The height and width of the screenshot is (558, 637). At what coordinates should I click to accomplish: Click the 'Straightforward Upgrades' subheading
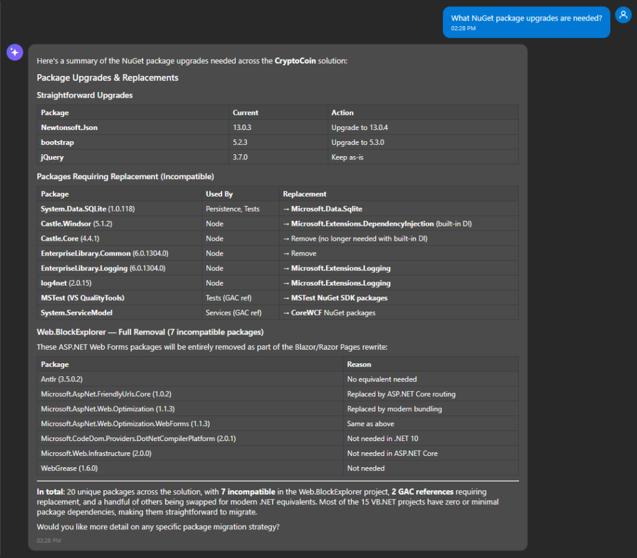coord(85,95)
